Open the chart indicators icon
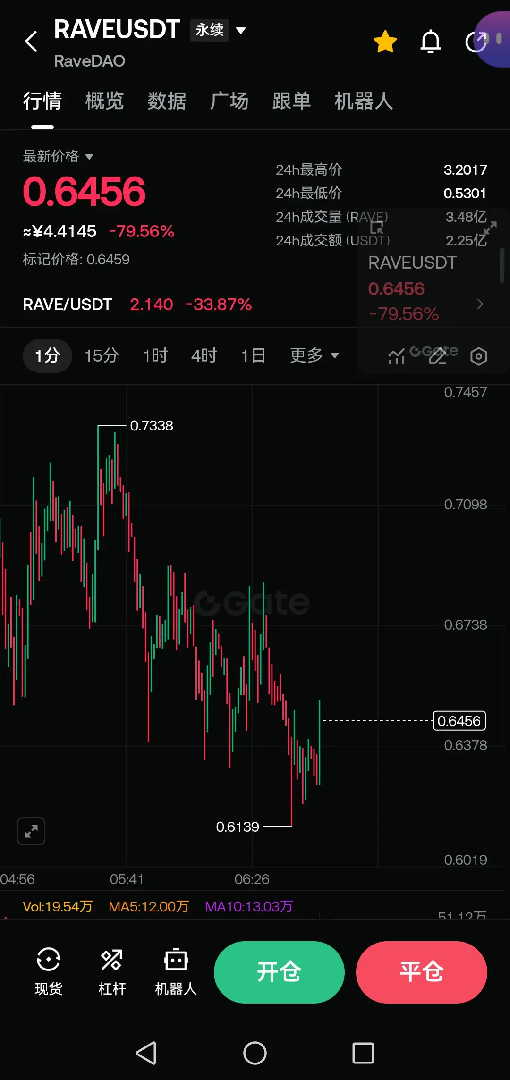510x1080 pixels. [397, 356]
